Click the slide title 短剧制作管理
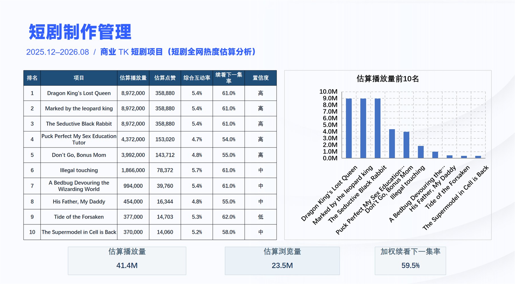The width and height of the screenshot is (515, 284). coord(80,32)
